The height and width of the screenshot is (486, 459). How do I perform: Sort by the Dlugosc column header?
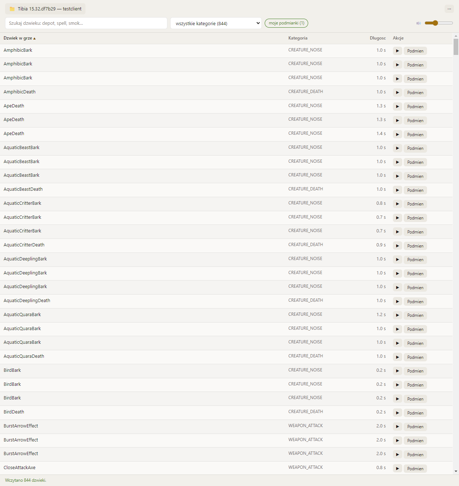click(378, 38)
